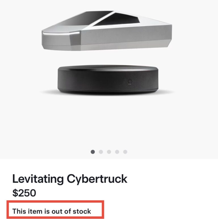
Task: Select the first carousel dot
Action: (x=93, y=152)
